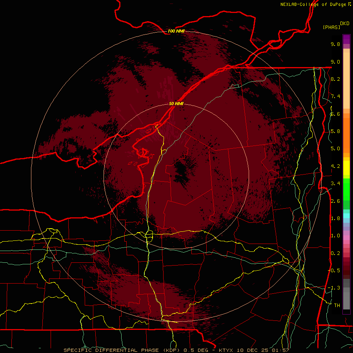Click the -0.5 legend value
Image resolution: width=353 pixels, height=353 pixels.
click(334, 271)
